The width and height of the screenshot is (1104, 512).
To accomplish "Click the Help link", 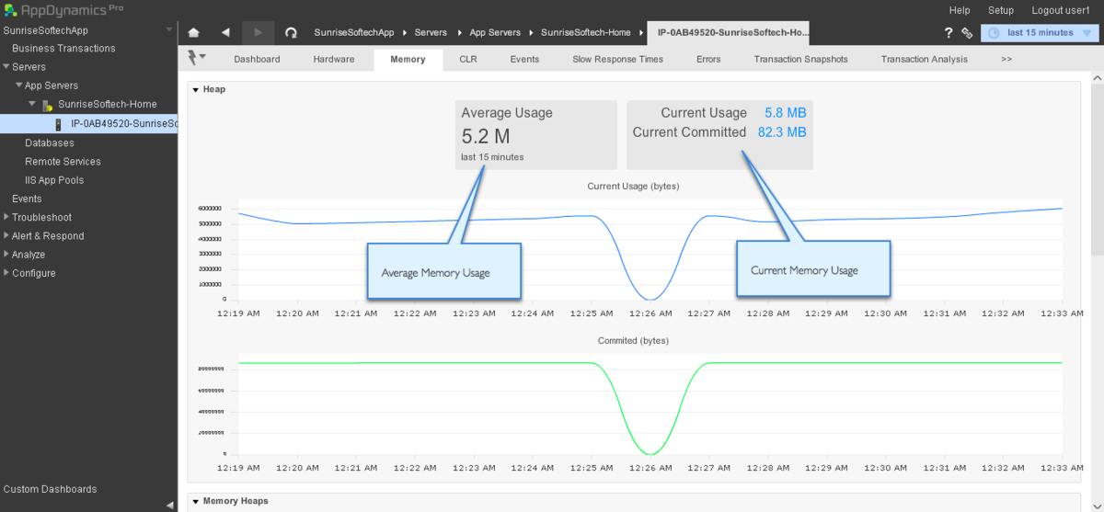I will (960, 10).
